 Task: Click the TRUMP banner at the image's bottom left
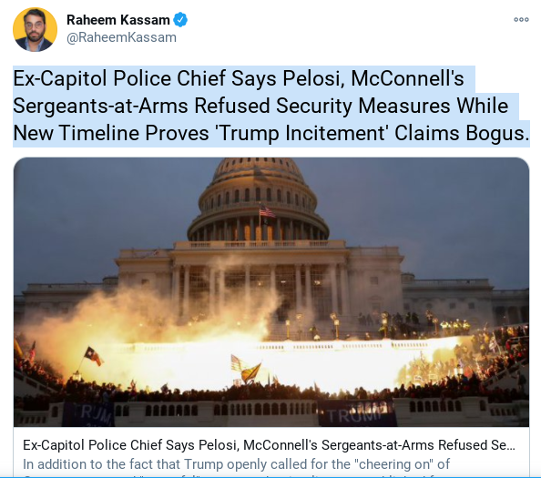tap(88, 414)
